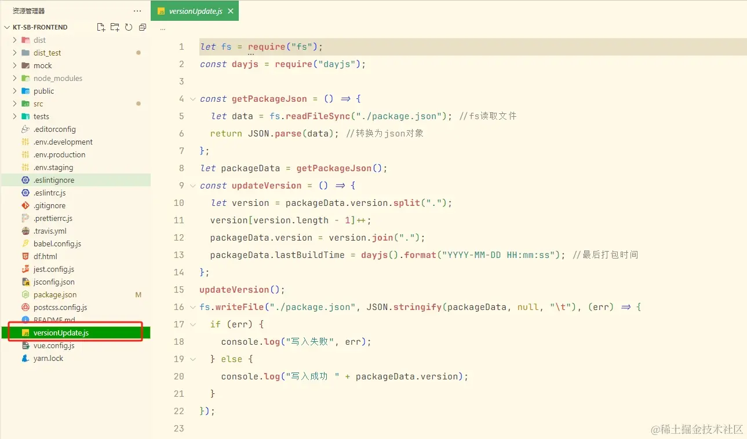Create a new folder in KT-SB-FRONTEND
This screenshot has height=439, width=747.
[114, 27]
